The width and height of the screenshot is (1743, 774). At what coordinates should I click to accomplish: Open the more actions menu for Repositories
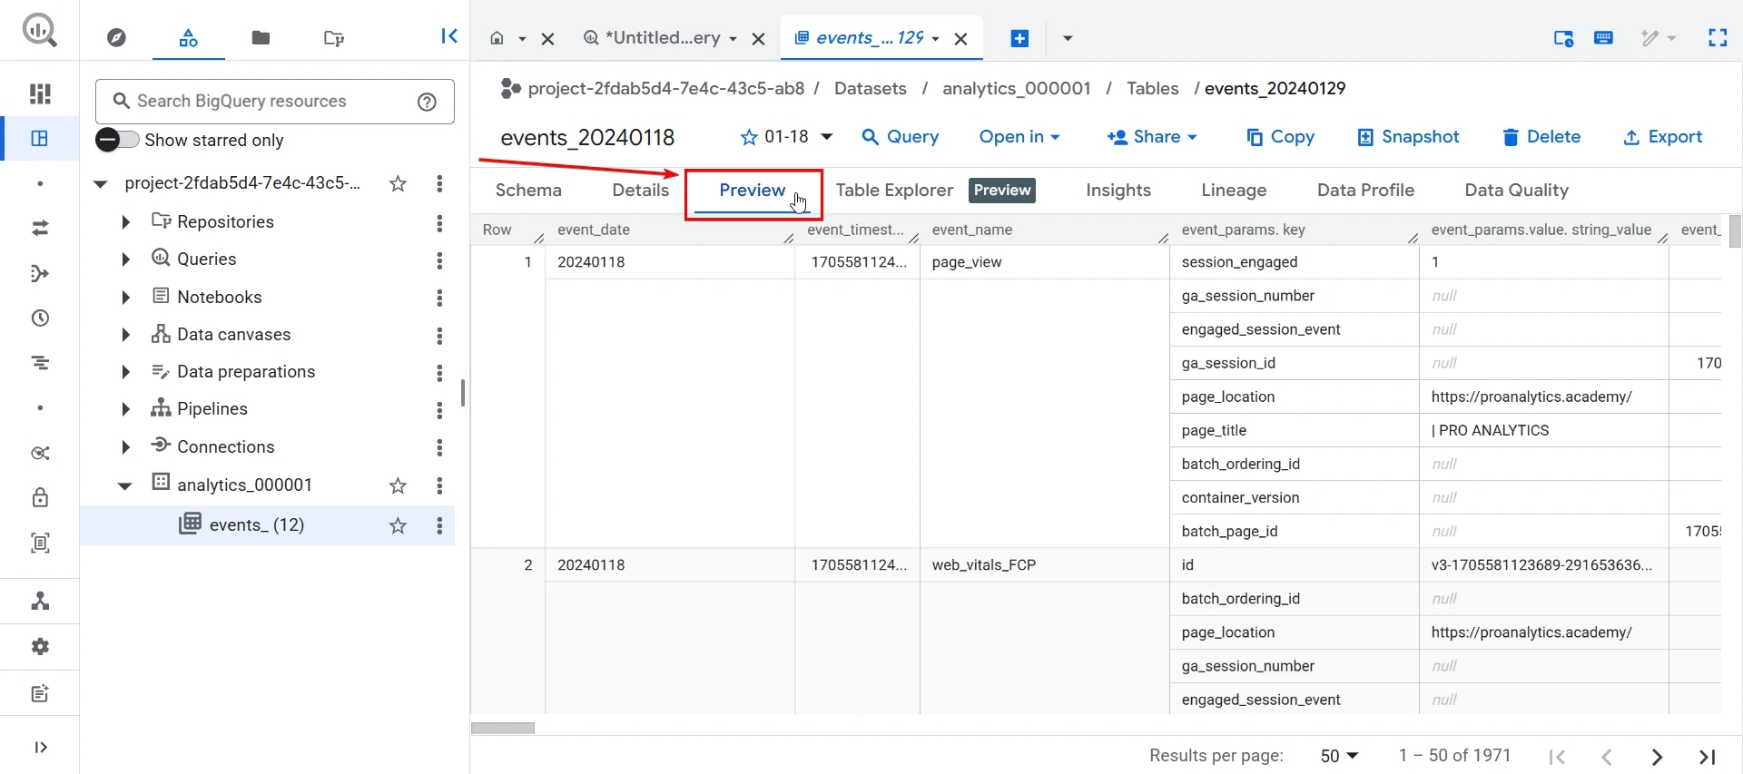pyautogui.click(x=439, y=222)
